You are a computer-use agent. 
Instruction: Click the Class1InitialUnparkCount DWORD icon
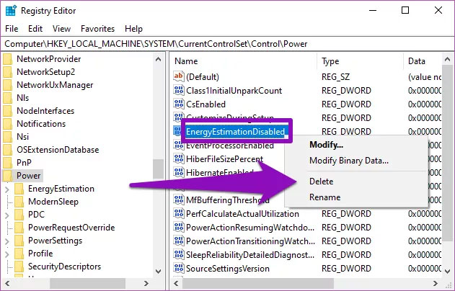point(179,90)
